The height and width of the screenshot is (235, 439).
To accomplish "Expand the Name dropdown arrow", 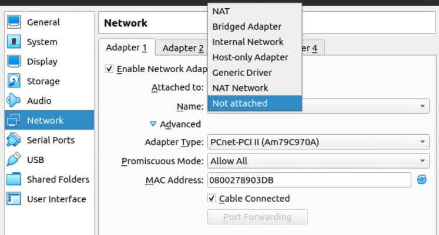I will 423,106.
